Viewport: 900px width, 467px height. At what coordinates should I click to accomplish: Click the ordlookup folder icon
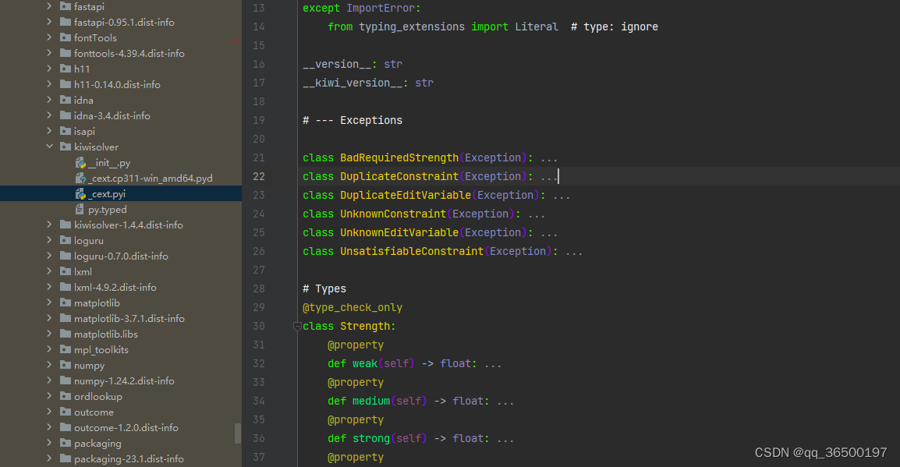tap(66, 396)
